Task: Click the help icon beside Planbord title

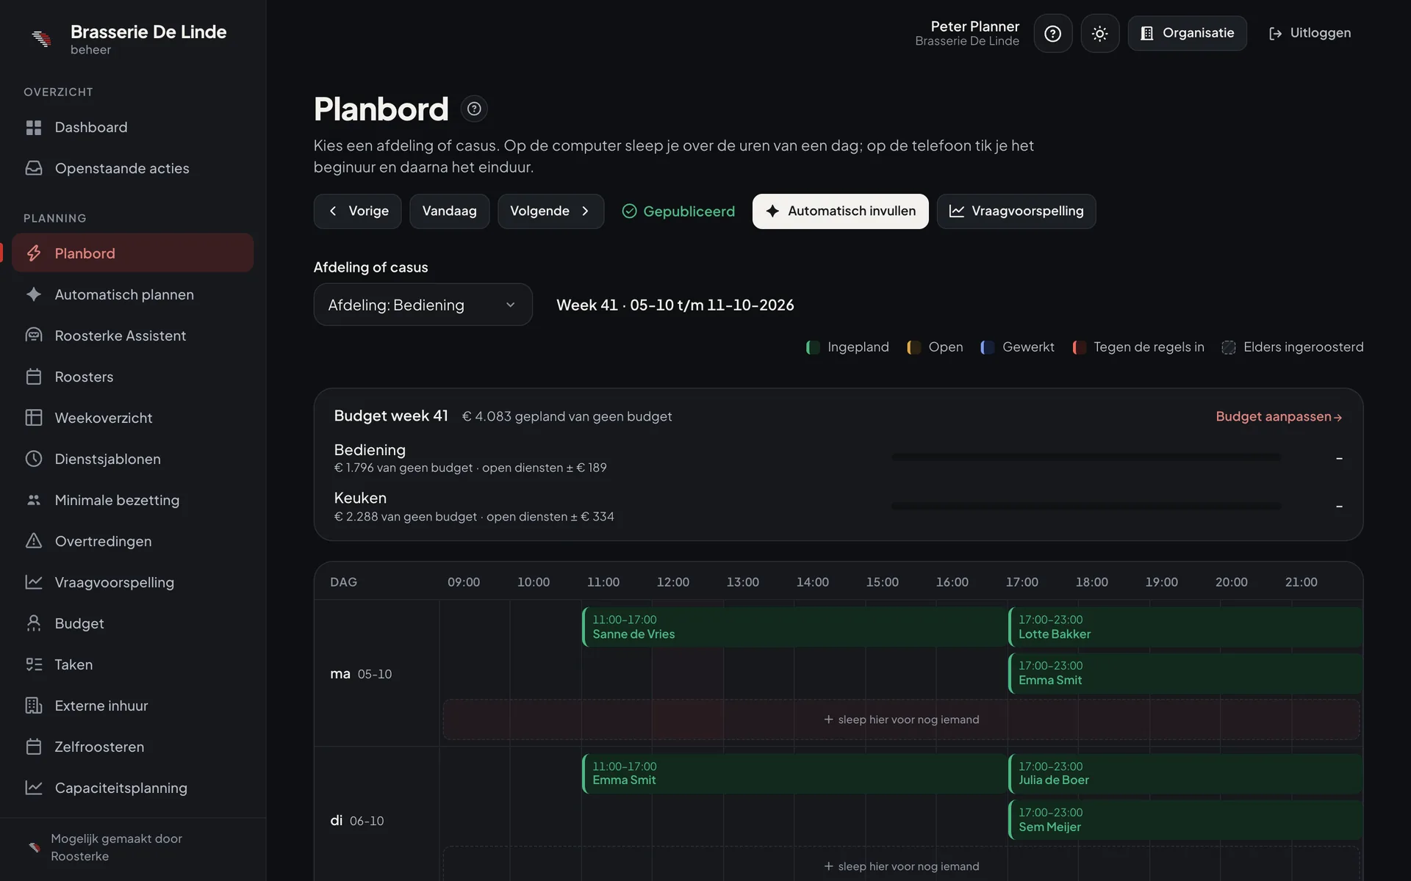Action: [x=474, y=109]
